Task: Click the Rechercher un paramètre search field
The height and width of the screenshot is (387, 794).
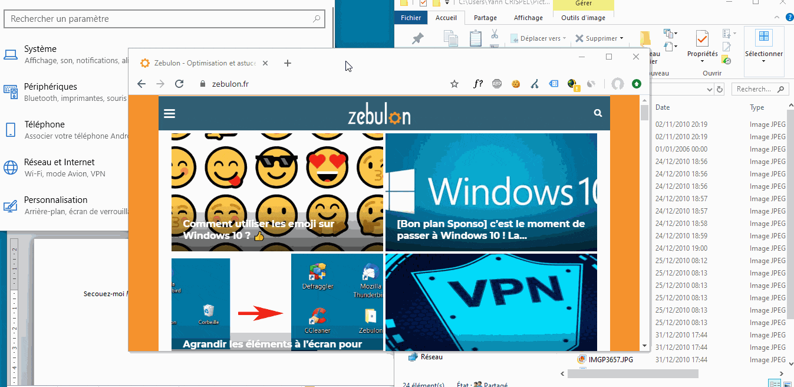Action: pos(165,19)
